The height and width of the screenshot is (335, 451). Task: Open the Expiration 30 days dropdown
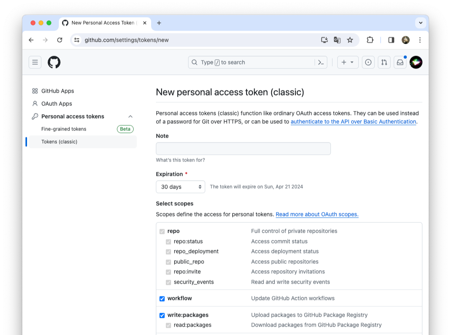click(180, 187)
